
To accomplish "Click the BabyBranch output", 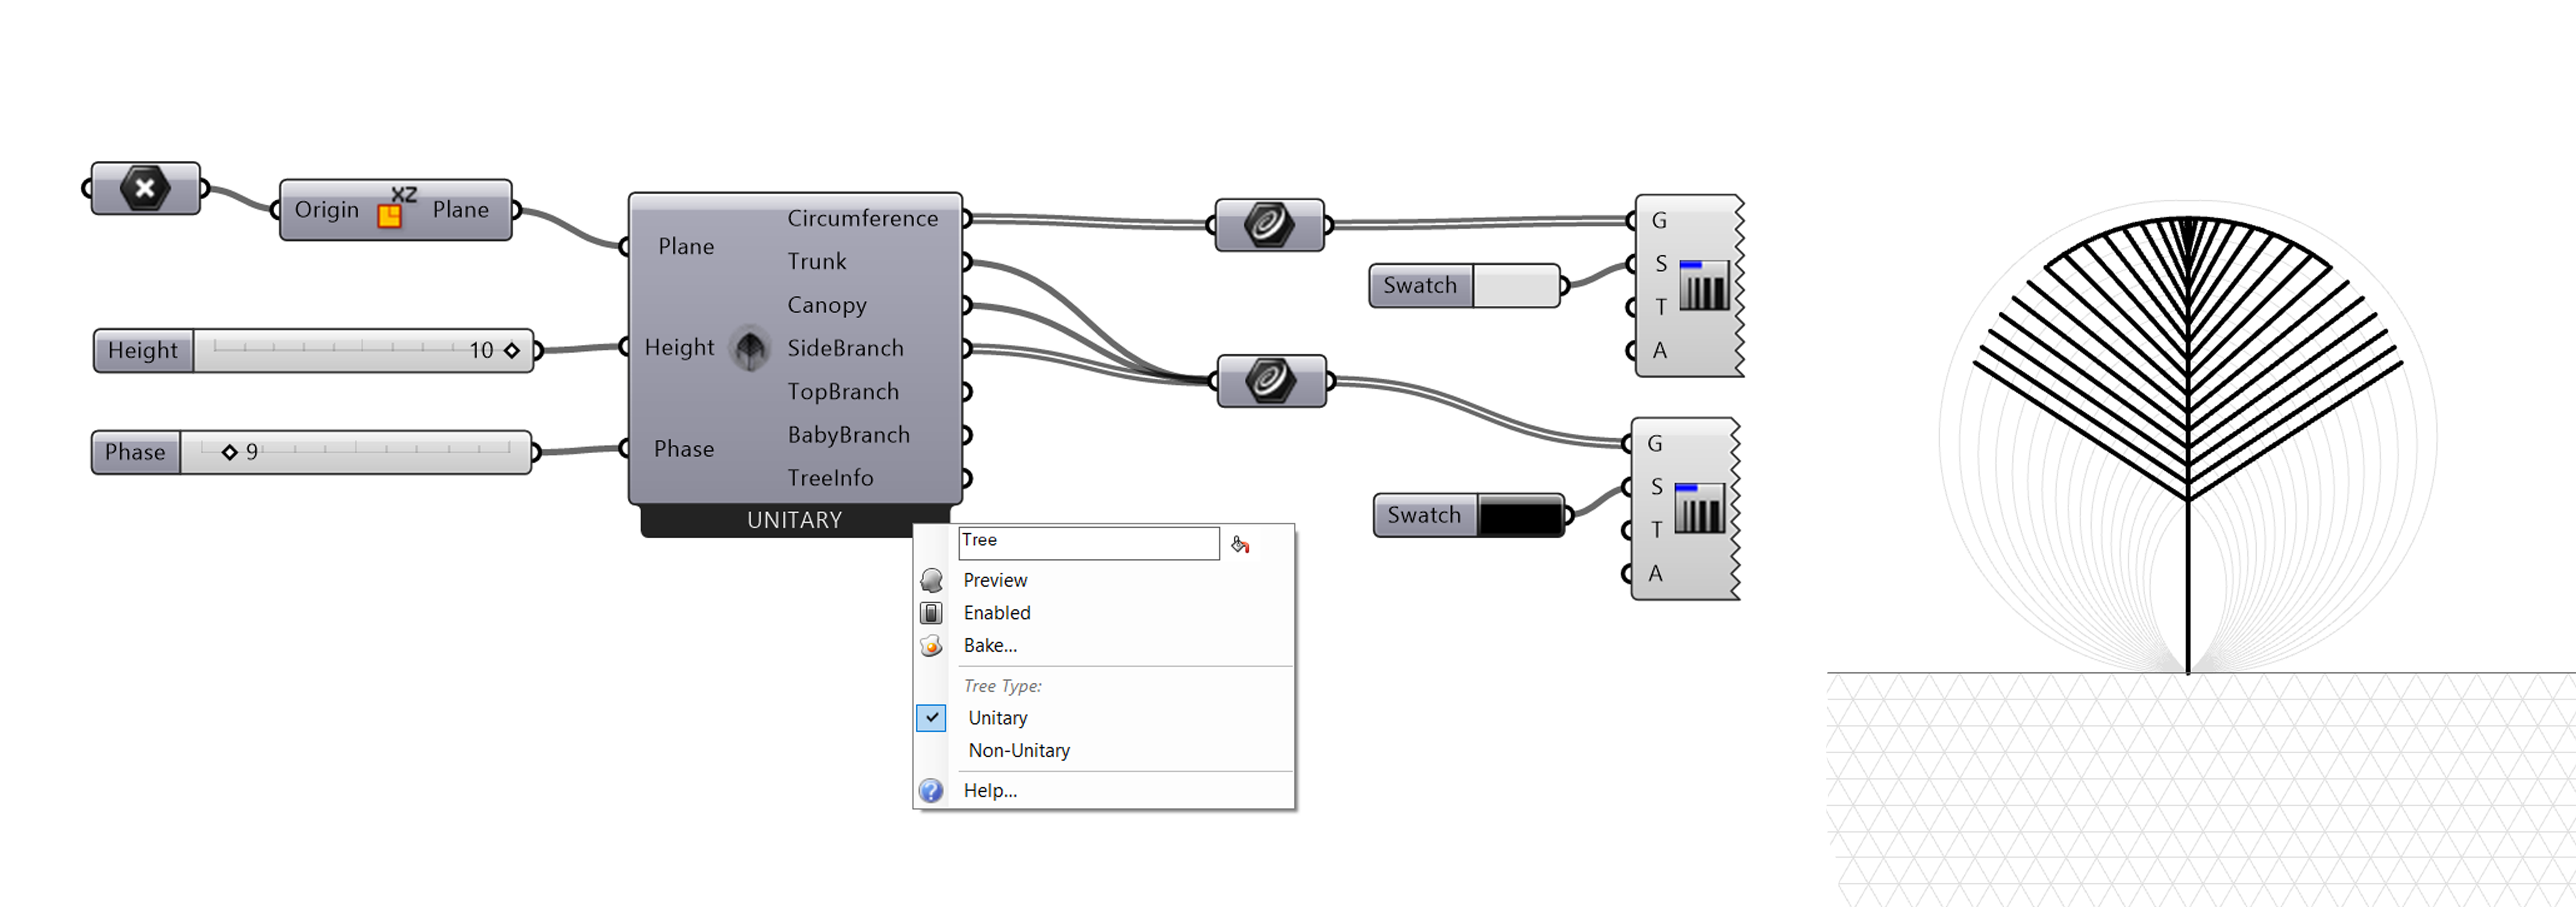I will 849,435.
